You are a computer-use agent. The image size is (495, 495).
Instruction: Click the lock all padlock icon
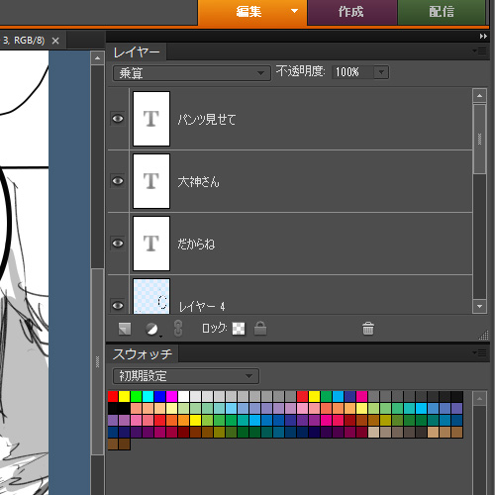[260, 329]
